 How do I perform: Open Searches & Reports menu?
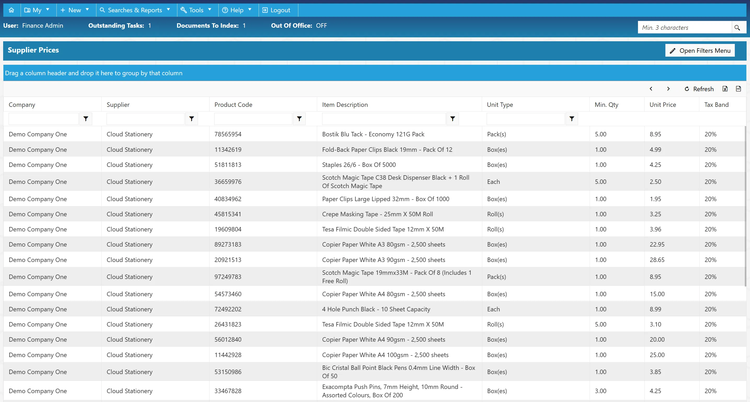136,10
